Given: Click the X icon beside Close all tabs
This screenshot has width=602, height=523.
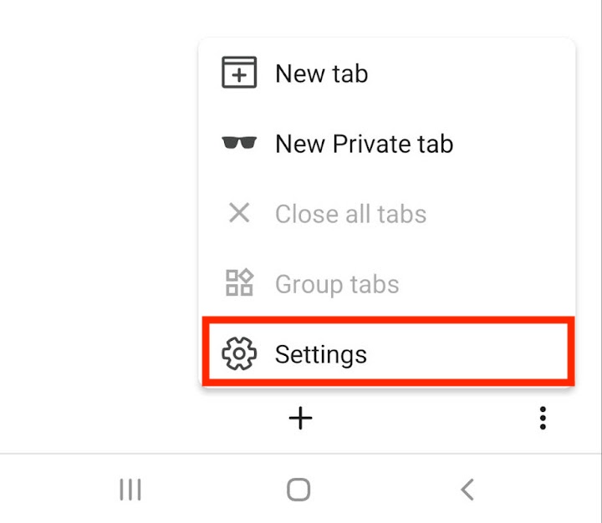Looking at the screenshot, I should coord(239,212).
